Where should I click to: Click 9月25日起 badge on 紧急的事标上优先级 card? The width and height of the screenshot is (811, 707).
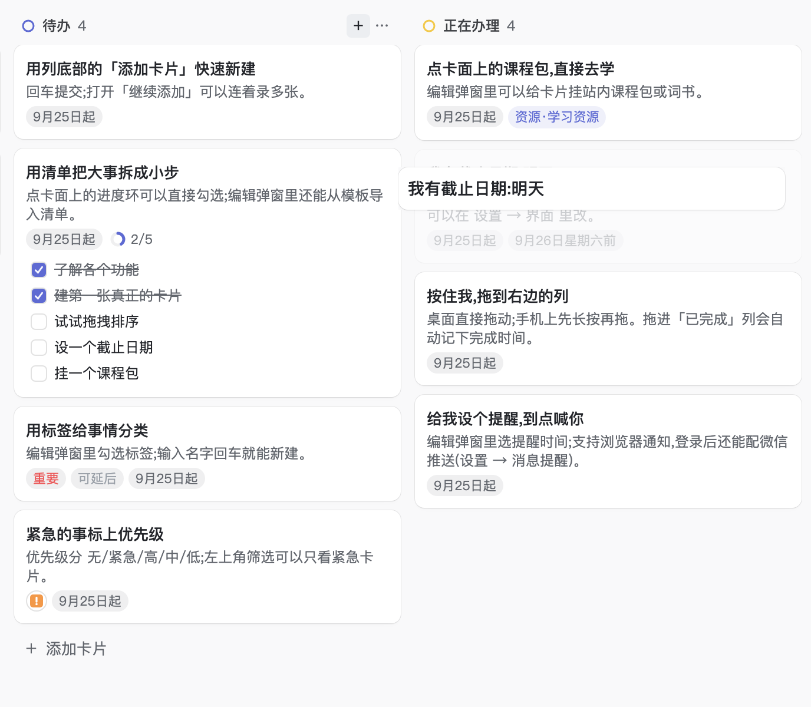coord(90,601)
